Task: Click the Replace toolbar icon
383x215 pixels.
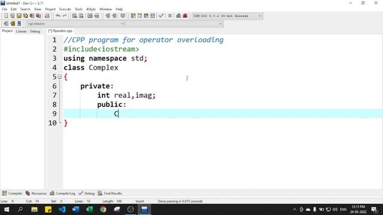Action: click(x=81, y=16)
